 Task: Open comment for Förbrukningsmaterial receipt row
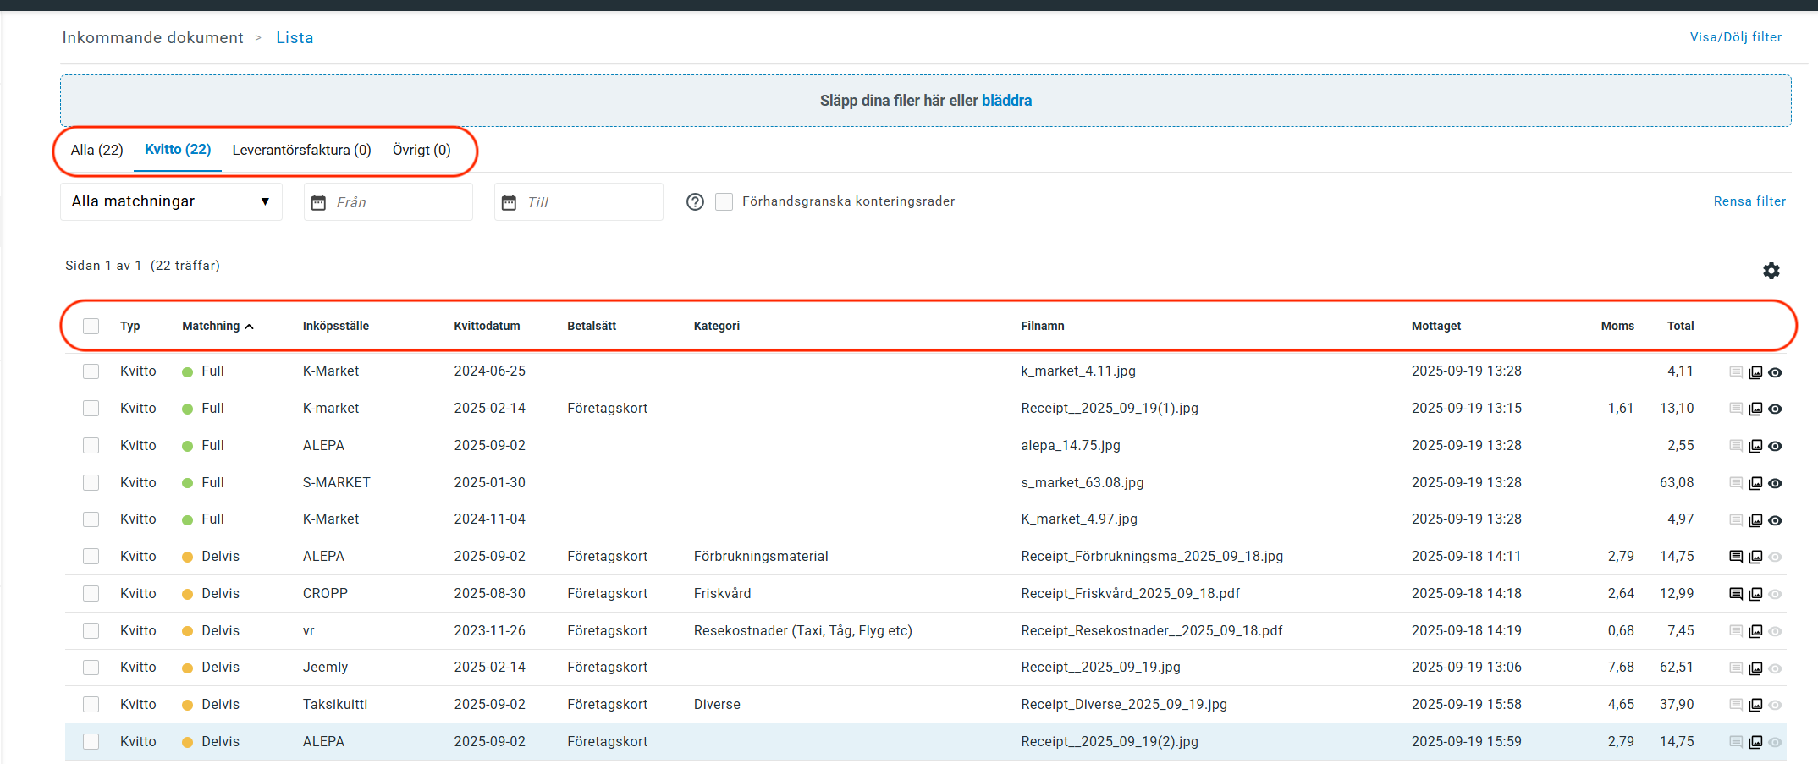[x=1735, y=557]
